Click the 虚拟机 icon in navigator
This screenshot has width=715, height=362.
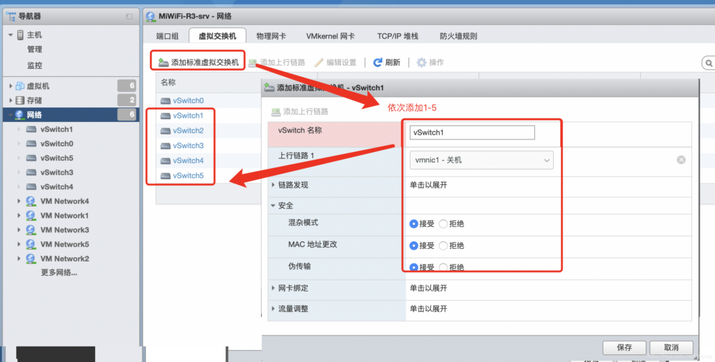[20, 86]
